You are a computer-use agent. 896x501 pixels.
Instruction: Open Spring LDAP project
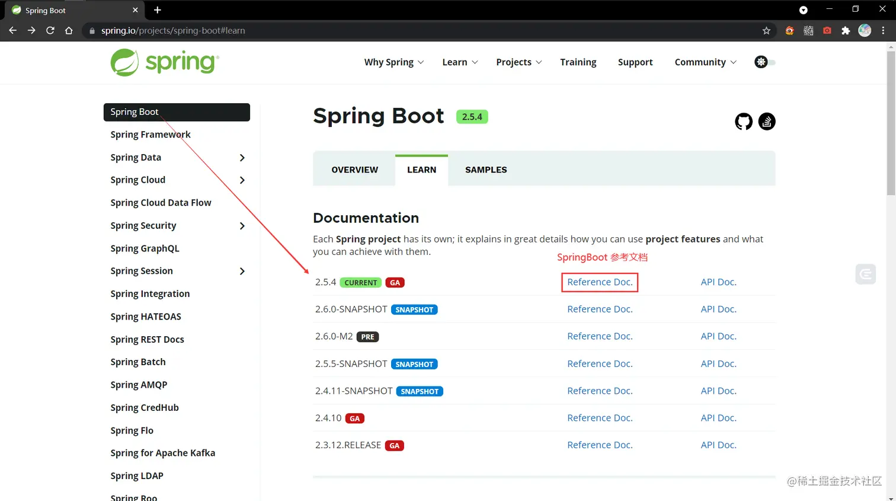[x=137, y=476]
